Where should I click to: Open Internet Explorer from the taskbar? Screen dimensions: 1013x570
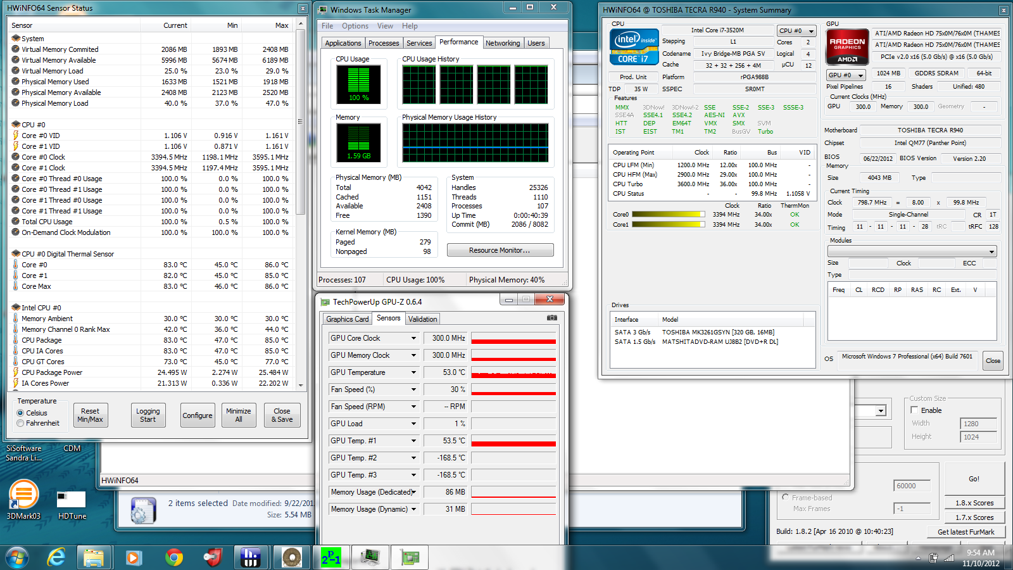pos(56,557)
